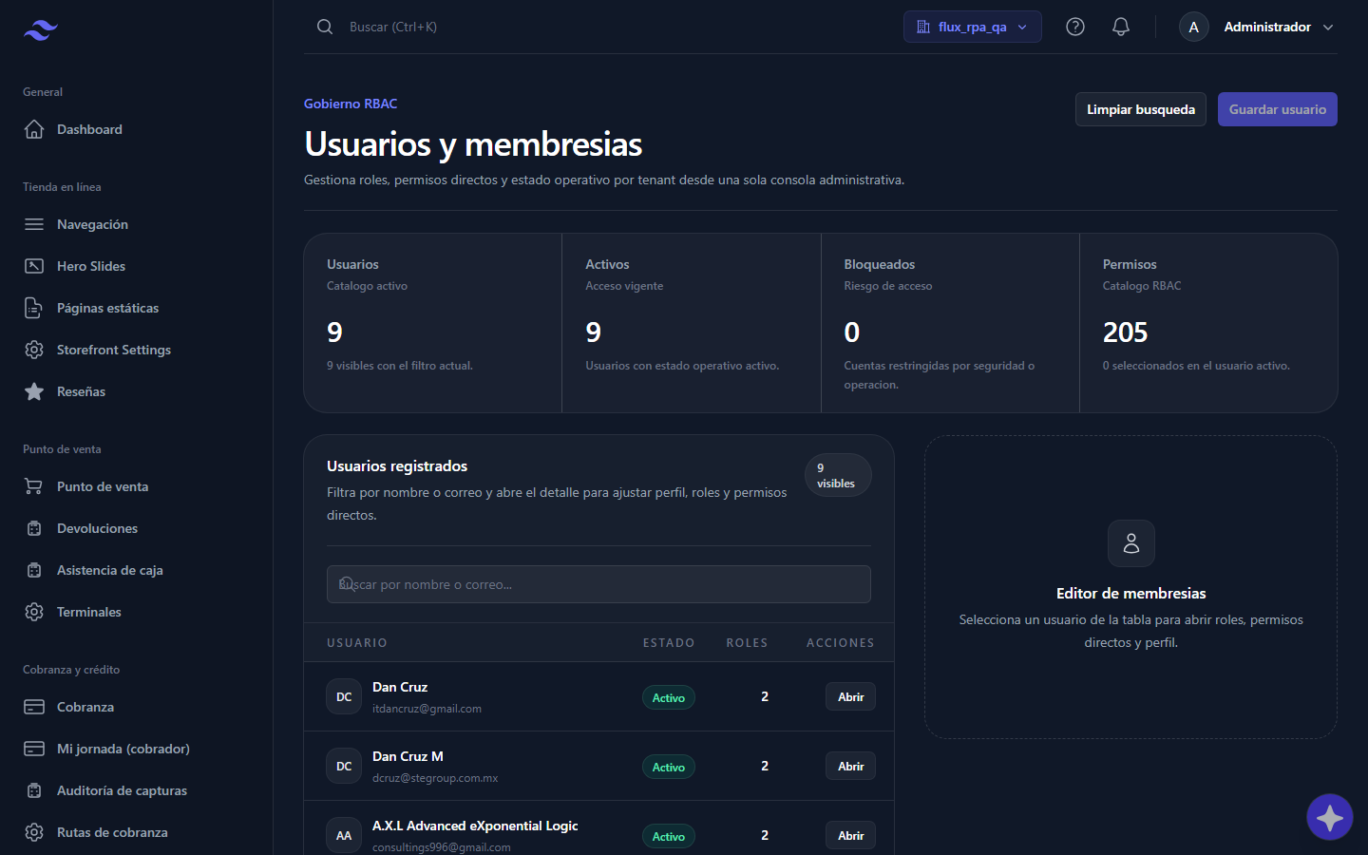Open the Dashboard home icon
1368x855 pixels.
coord(34,129)
